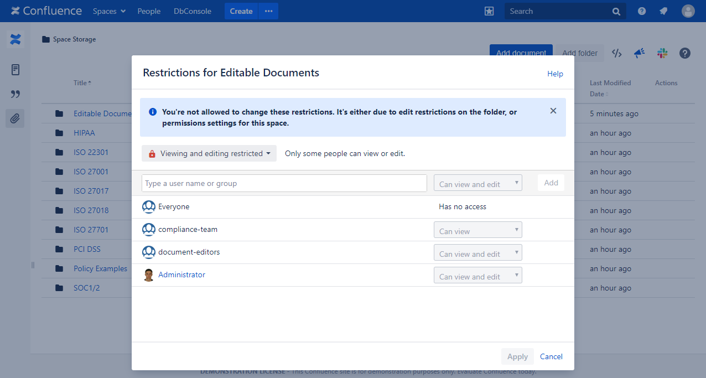Image resolution: width=706 pixels, height=378 pixels.
Task: Expand compliance-team permission dropdown
Action: click(x=477, y=230)
